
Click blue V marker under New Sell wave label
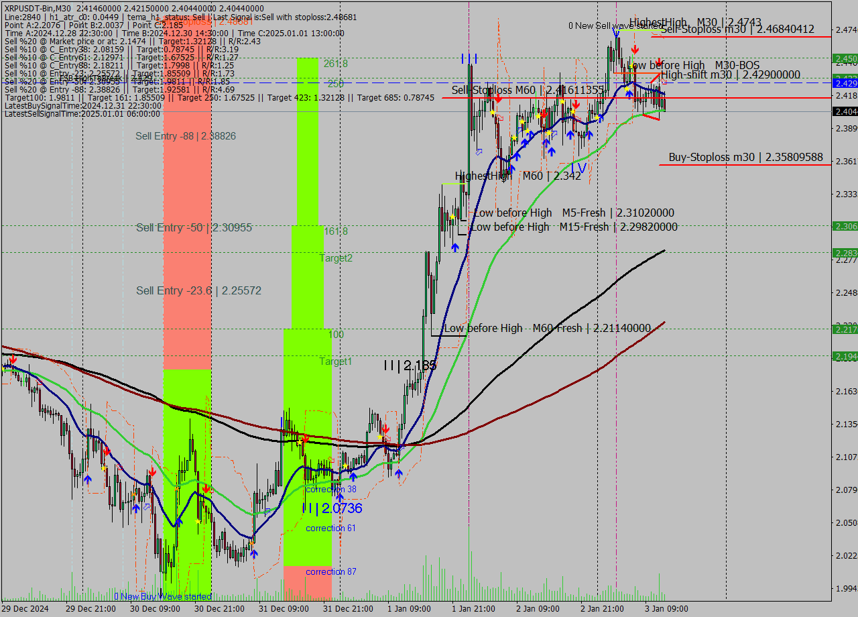tap(615, 32)
